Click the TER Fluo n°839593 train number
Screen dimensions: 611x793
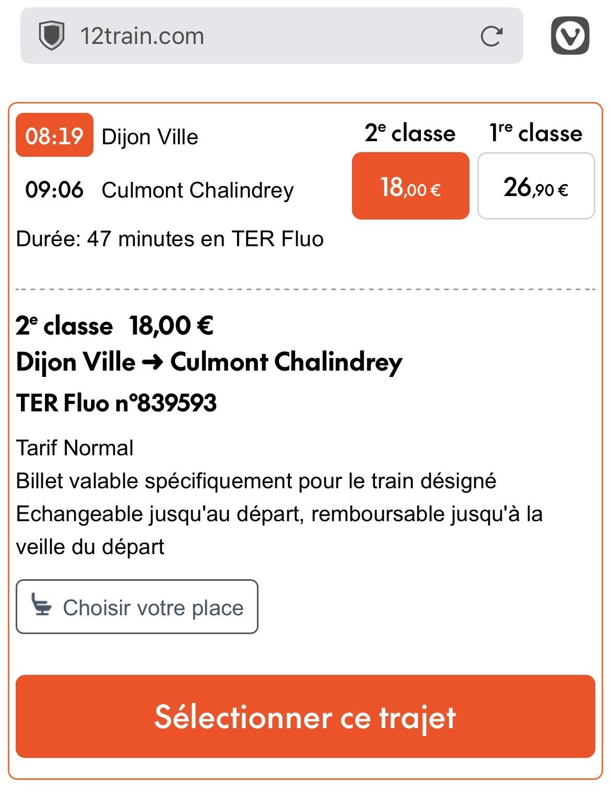(116, 403)
